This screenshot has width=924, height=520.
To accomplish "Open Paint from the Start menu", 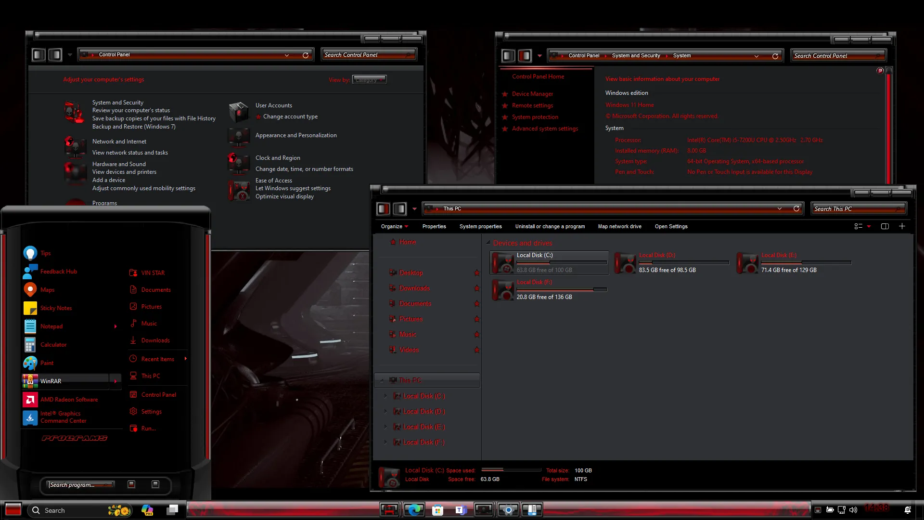I will (x=47, y=363).
